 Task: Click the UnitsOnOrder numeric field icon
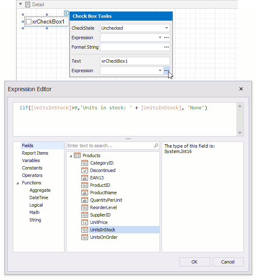85,238
